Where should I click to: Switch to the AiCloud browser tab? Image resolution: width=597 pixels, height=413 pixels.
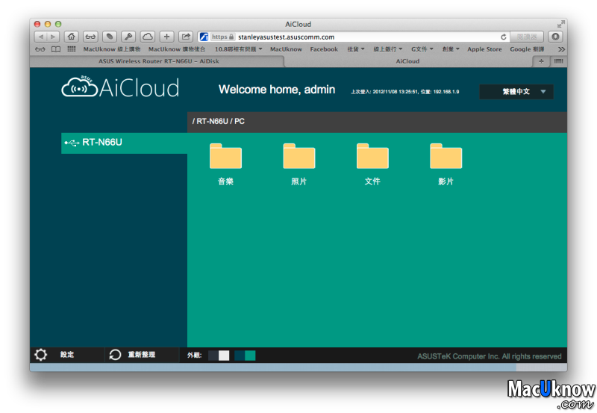pyautogui.click(x=407, y=61)
